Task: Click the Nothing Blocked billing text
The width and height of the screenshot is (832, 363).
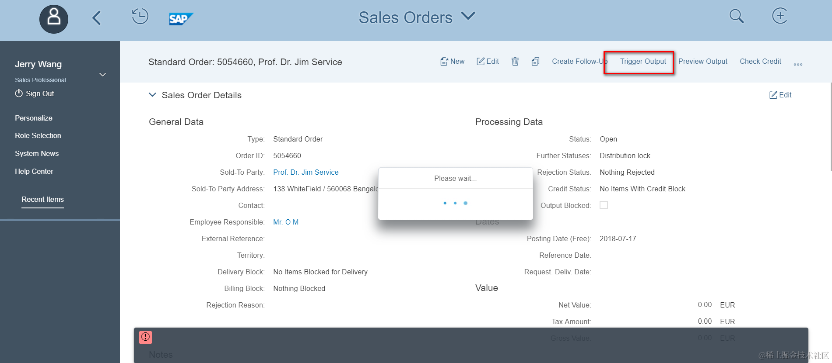Action: 299,288
